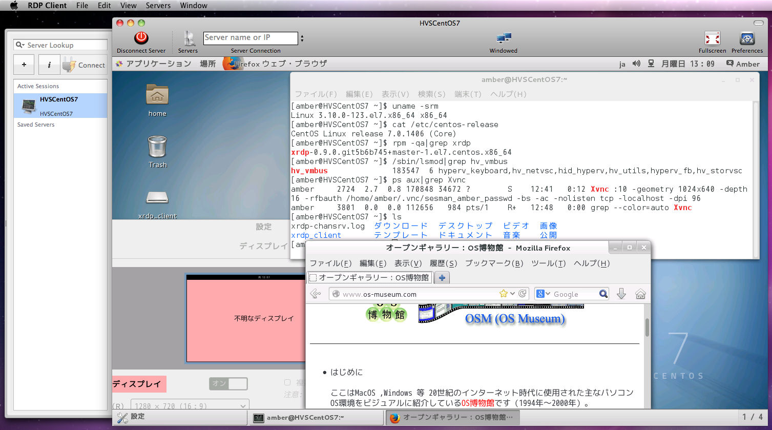Viewport: 772px width, 430px height.
Task: Open terminal 端末(T) menu
Action: pyautogui.click(x=468, y=94)
